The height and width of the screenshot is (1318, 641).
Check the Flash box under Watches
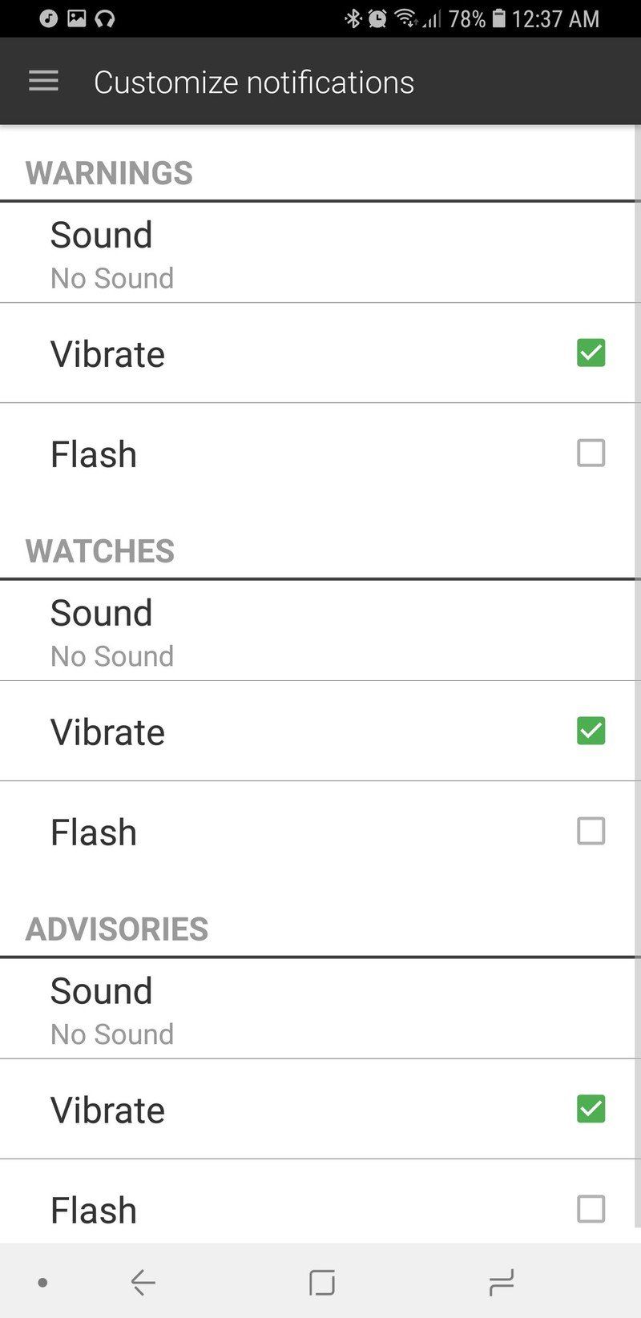click(591, 832)
